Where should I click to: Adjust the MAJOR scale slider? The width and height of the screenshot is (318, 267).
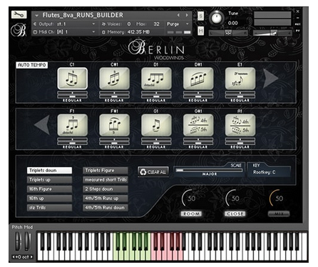tap(209, 171)
